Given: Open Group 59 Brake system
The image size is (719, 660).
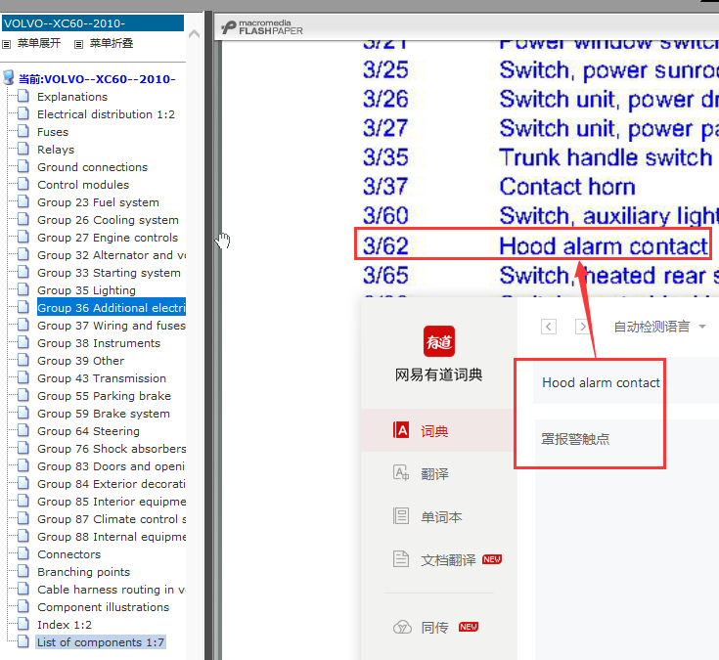Looking at the screenshot, I should point(104,414).
